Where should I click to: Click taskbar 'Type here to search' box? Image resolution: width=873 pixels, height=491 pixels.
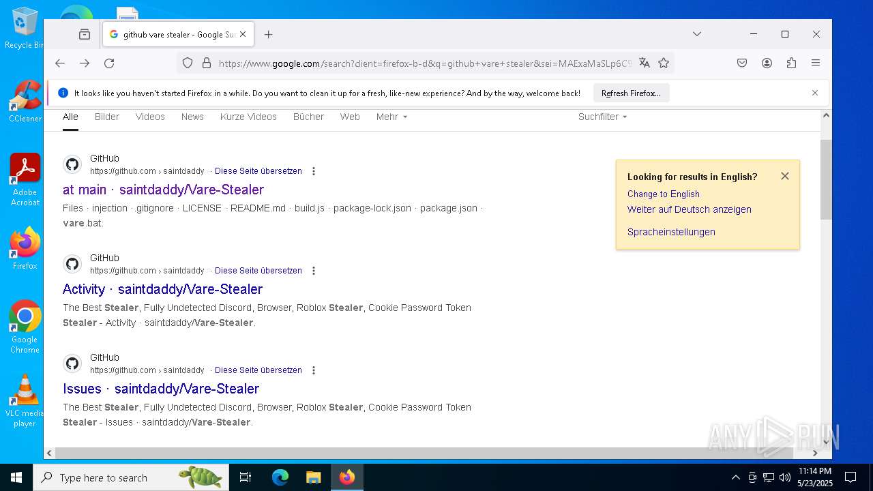tap(131, 477)
